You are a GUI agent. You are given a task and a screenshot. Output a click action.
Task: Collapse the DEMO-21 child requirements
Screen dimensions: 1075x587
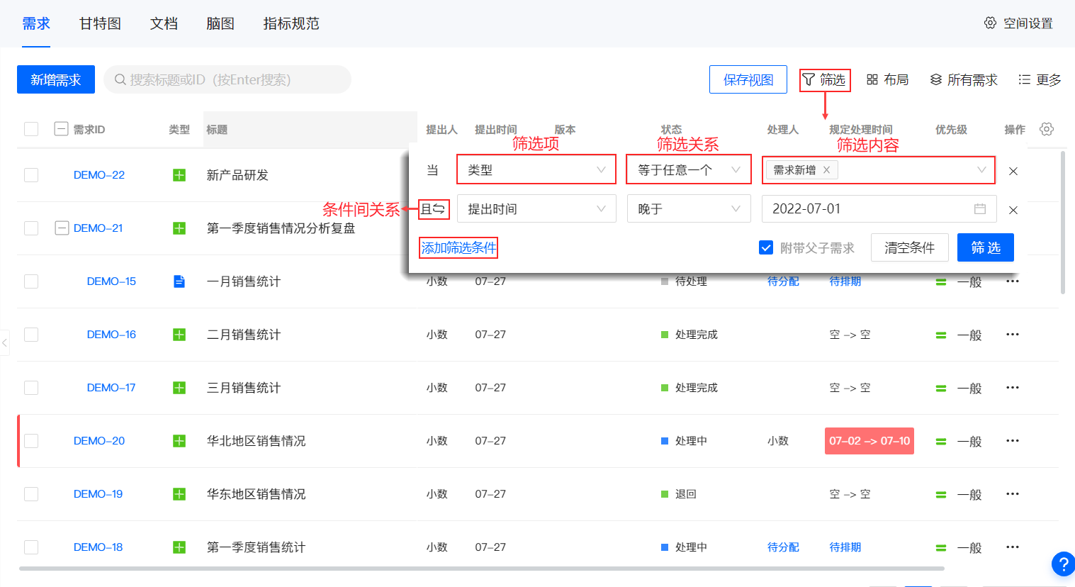[x=62, y=228]
